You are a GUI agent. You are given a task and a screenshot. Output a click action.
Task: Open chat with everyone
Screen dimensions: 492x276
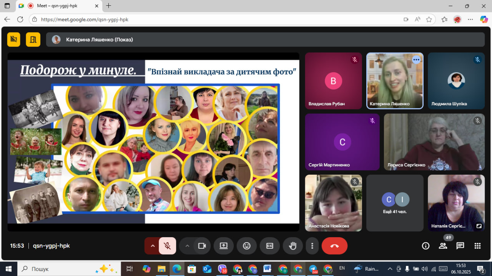click(460, 246)
